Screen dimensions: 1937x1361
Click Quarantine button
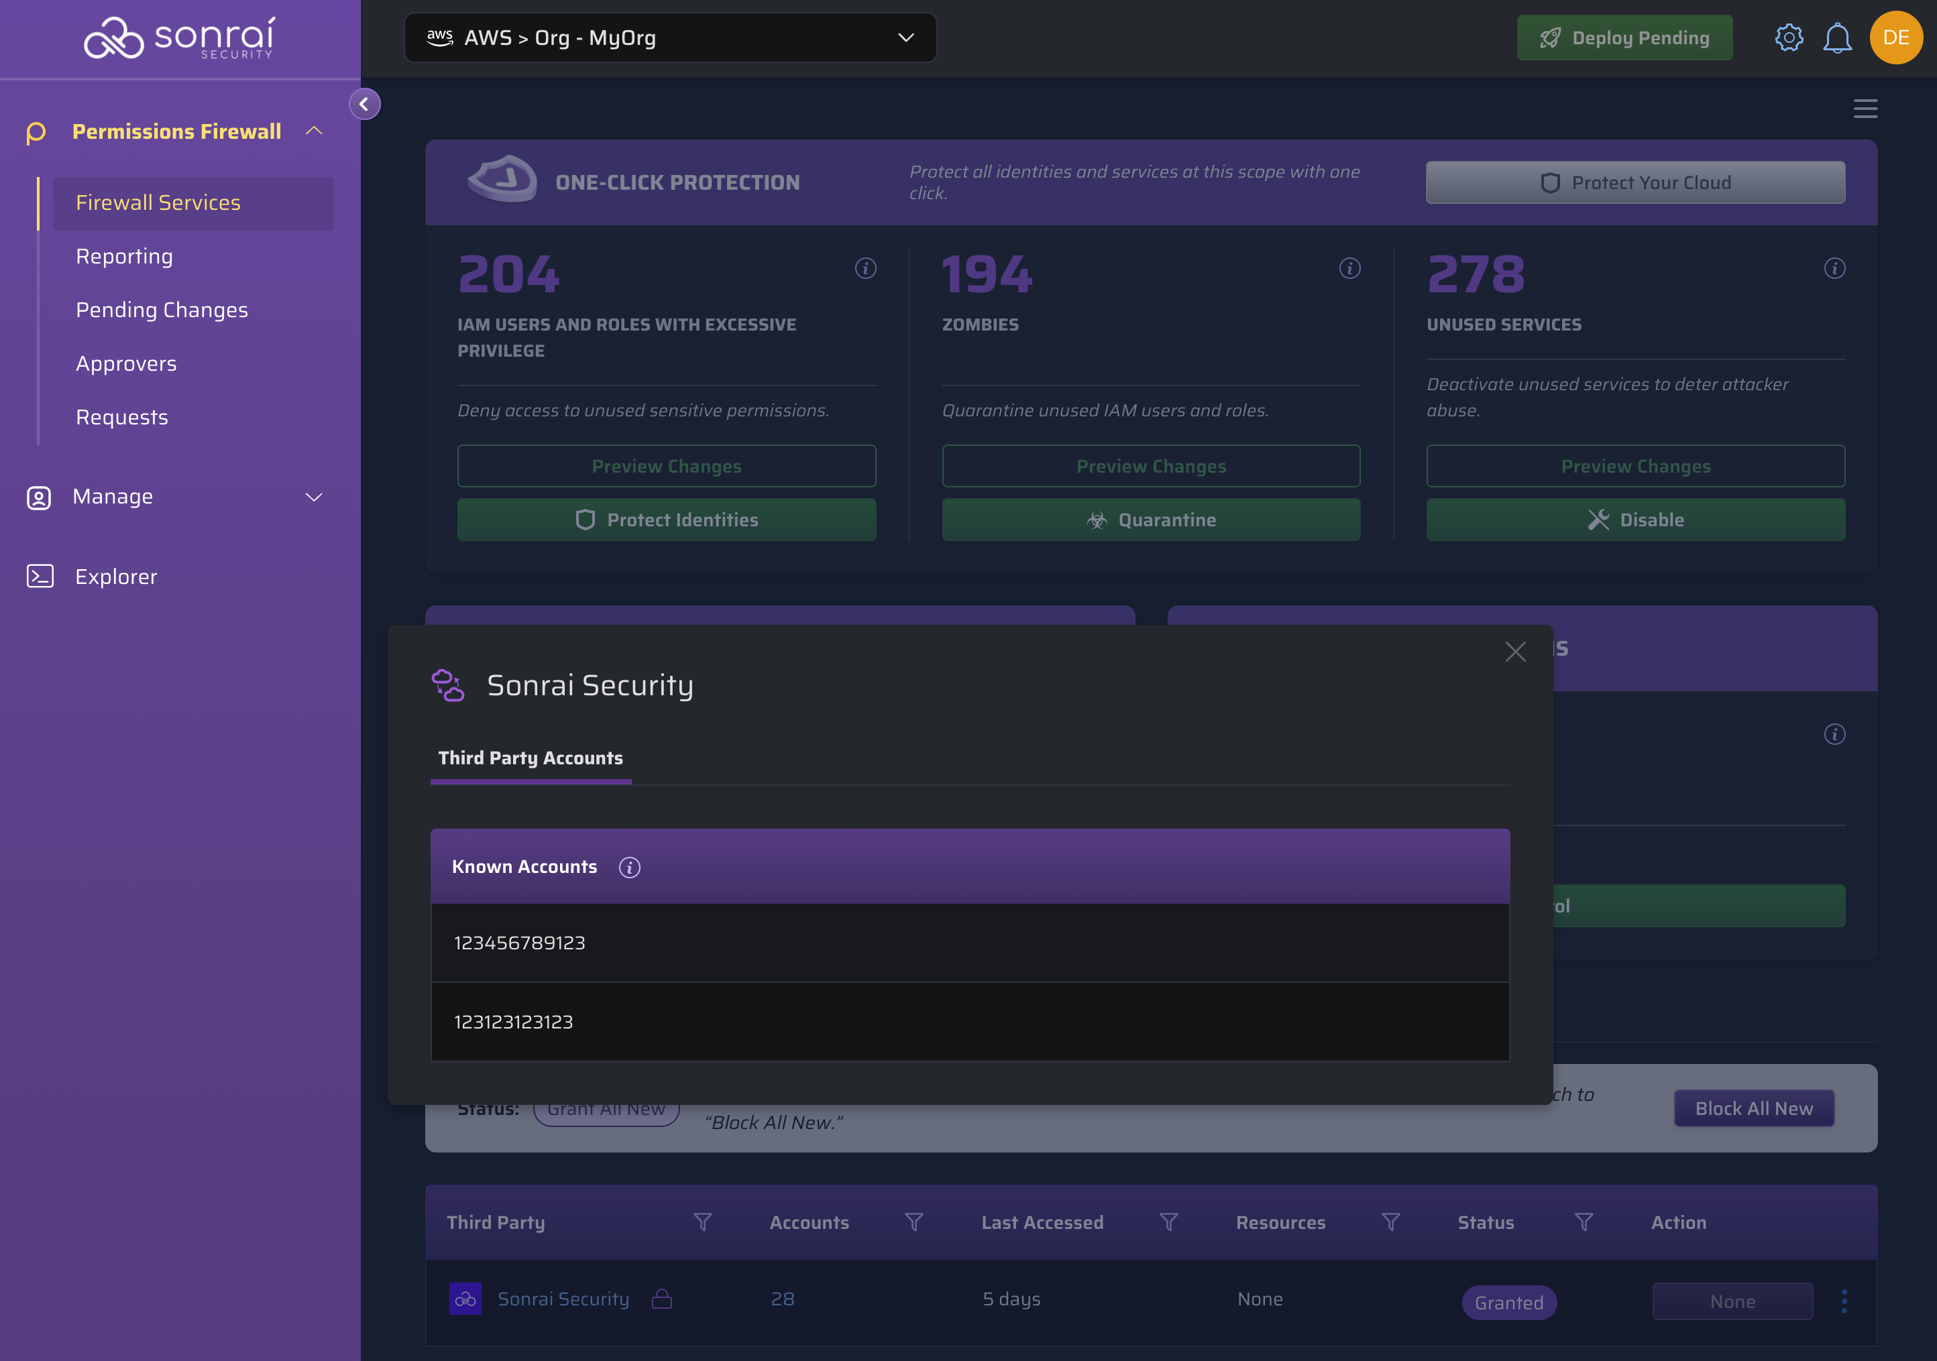[1151, 520]
